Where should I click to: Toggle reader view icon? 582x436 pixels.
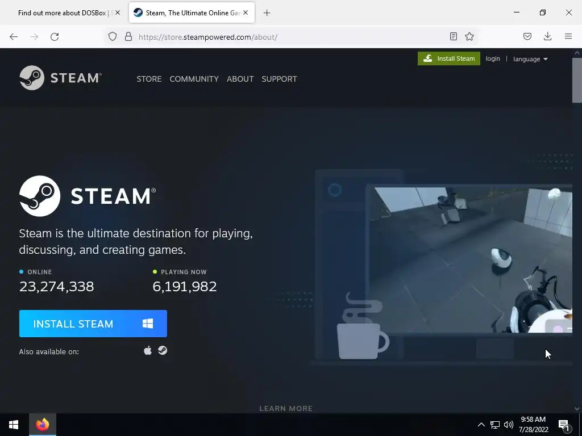pos(453,36)
